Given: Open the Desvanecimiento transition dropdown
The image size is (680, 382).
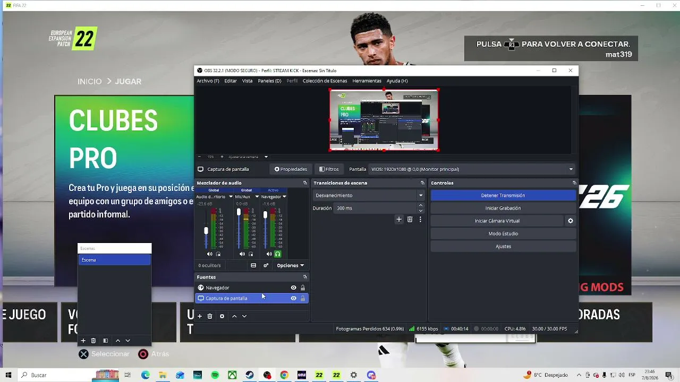Looking at the screenshot, I should (x=368, y=195).
